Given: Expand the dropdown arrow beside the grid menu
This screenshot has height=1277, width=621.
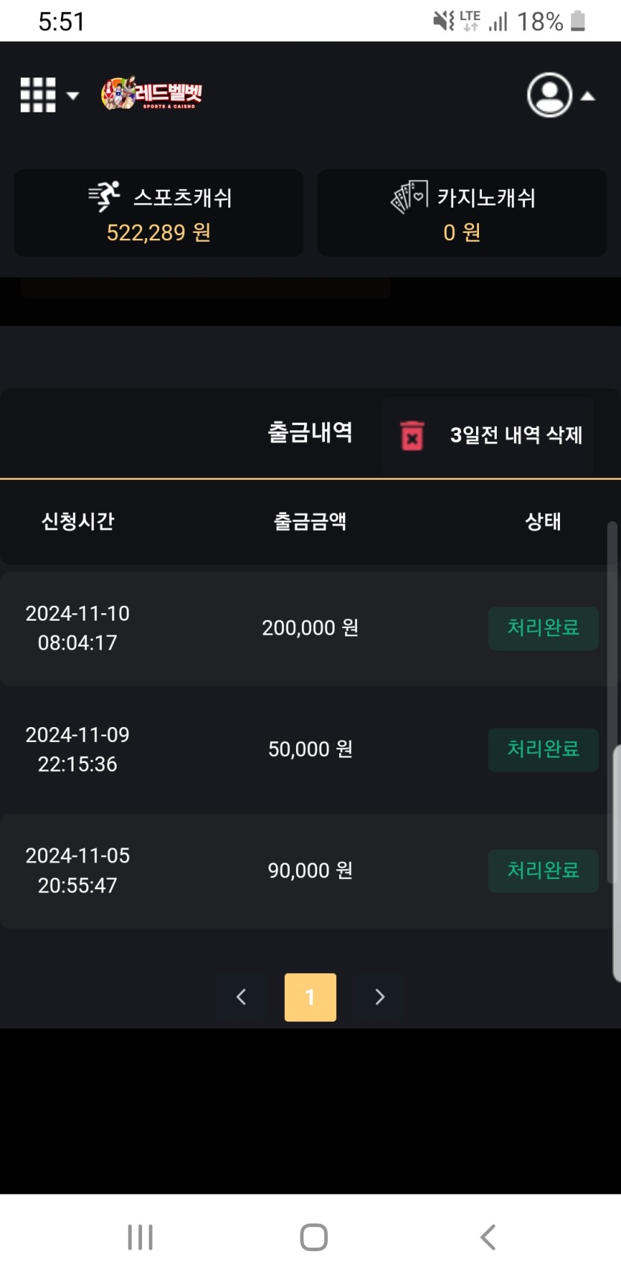Looking at the screenshot, I should point(73,95).
